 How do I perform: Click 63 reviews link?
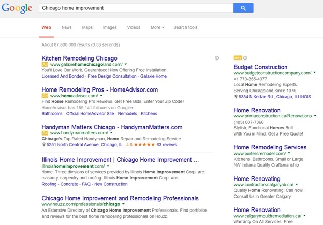pyautogui.click(x=167, y=145)
